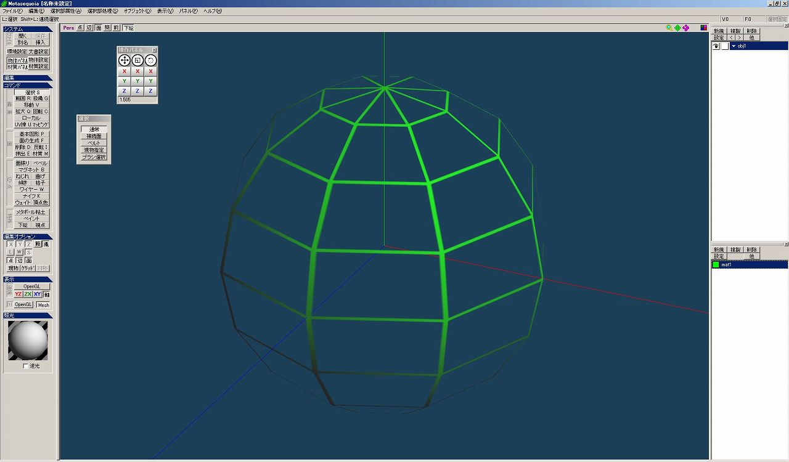
Task: Click the OpenGL button beside Mesh
Action: tap(23, 305)
